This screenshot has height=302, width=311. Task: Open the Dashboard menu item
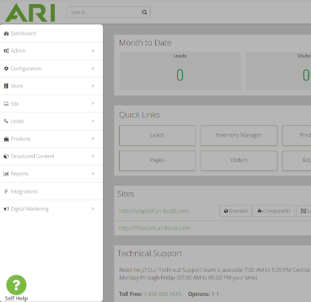coord(51,33)
